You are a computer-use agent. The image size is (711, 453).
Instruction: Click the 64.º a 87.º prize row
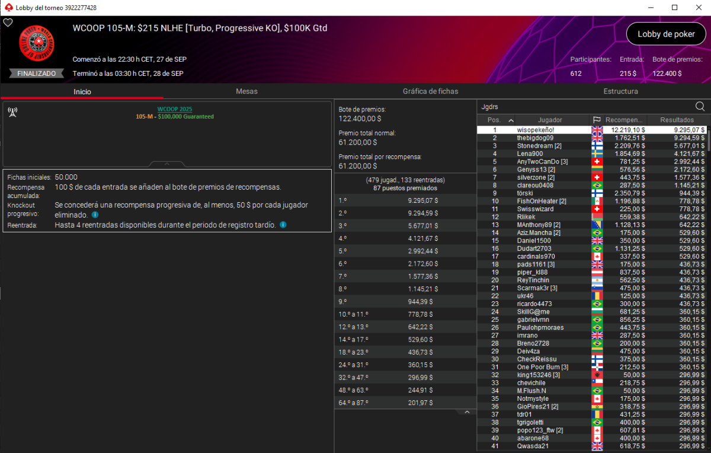point(405,402)
